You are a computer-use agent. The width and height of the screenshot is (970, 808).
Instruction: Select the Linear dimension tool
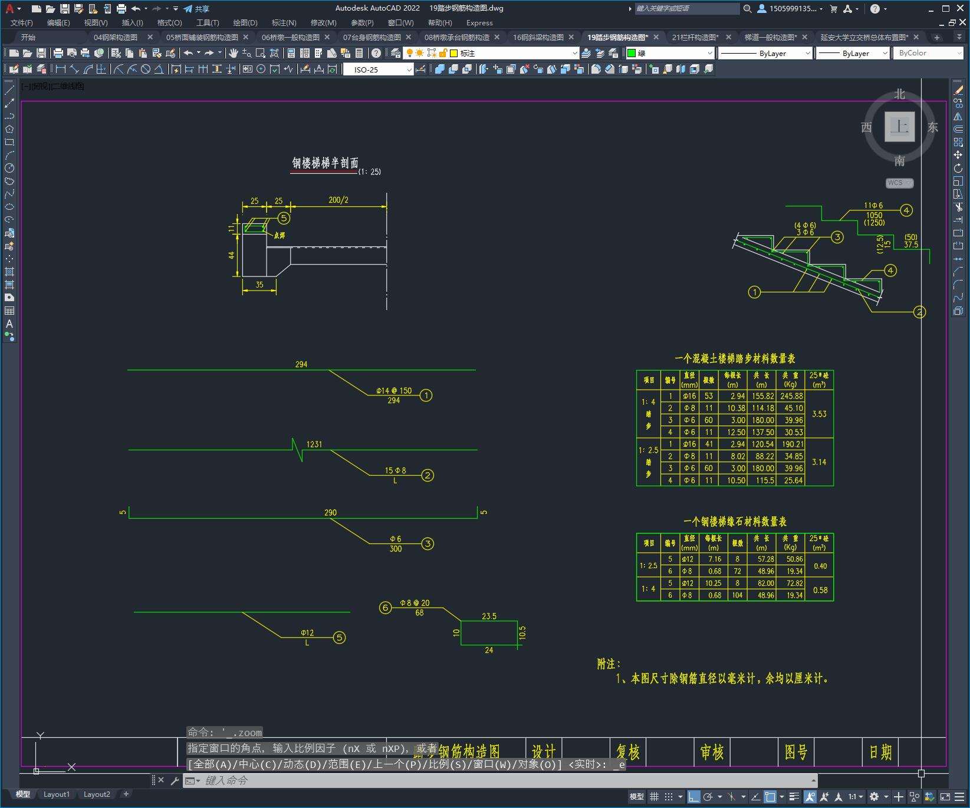tap(60, 69)
